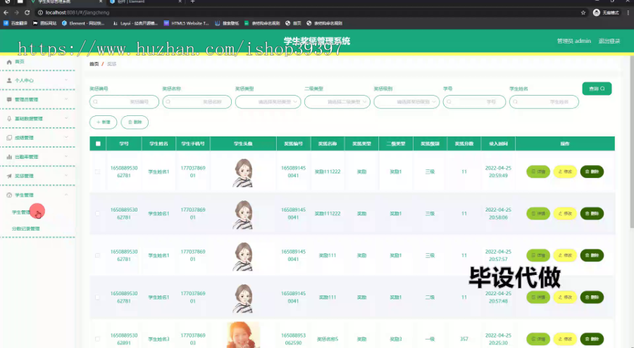Viewport: 634px width, 348px height.
Task: Reload the page with browser refresh icon
Action: click(27, 13)
